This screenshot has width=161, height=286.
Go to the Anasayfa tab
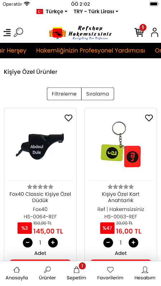(16, 273)
